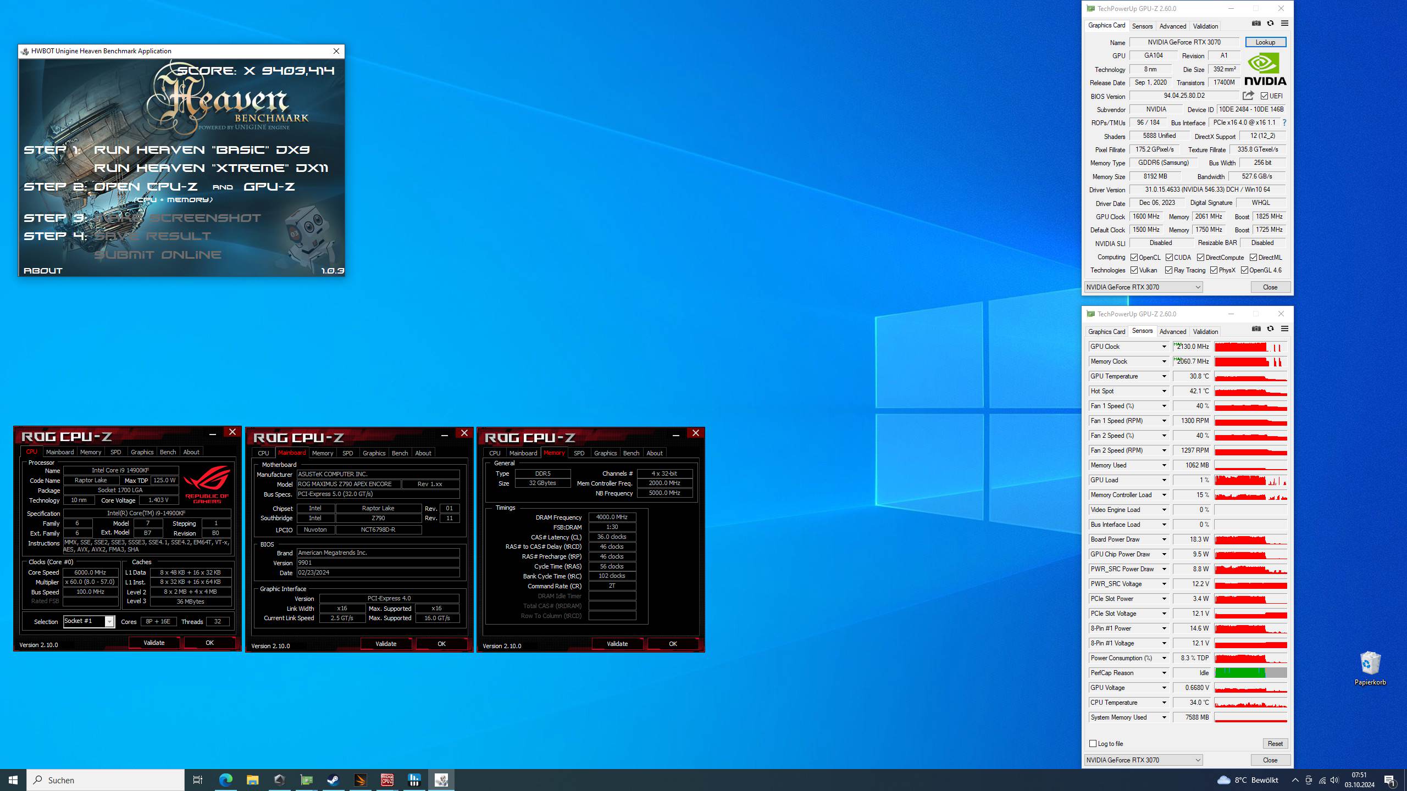Open File Explorer from the taskbar

[x=252, y=780]
